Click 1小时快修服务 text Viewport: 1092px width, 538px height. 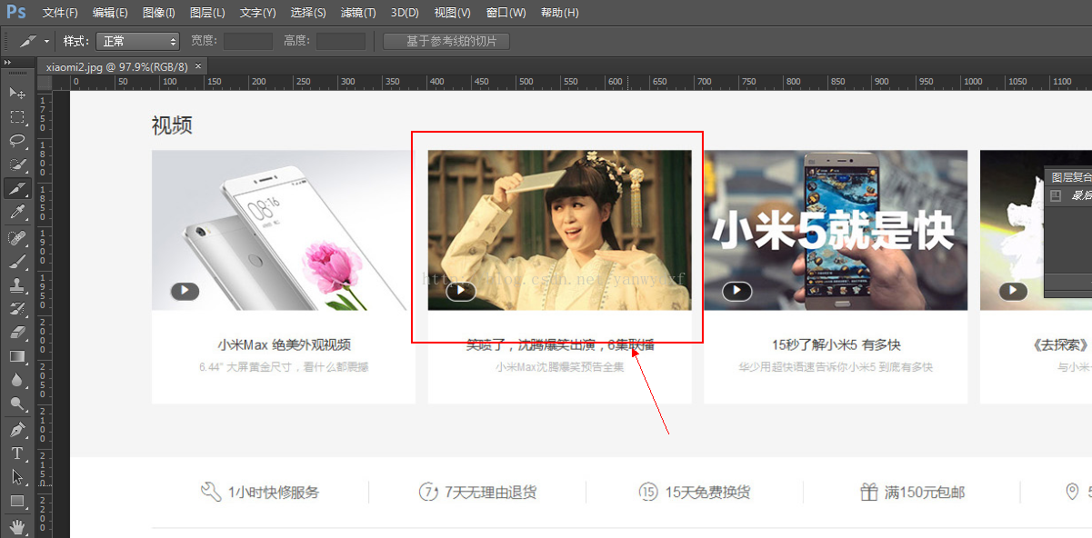(274, 493)
